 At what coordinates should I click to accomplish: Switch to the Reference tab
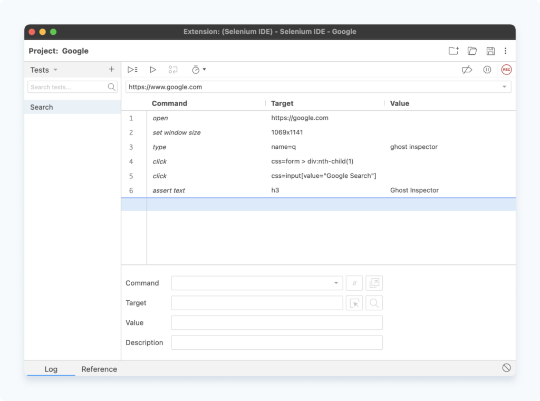(x=99, y=369)
